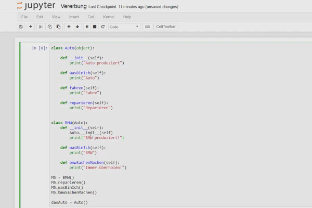The image size is (312, 208).
Task: Open the Edit menu
Action: (x=40, y=17)
